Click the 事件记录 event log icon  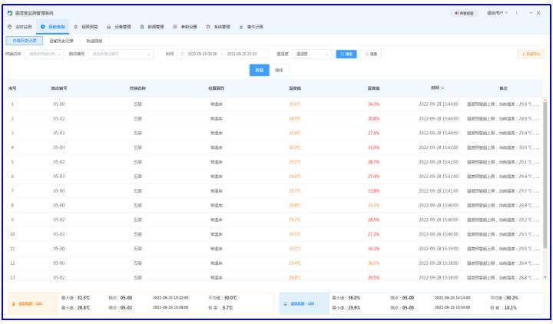point(241,26)
